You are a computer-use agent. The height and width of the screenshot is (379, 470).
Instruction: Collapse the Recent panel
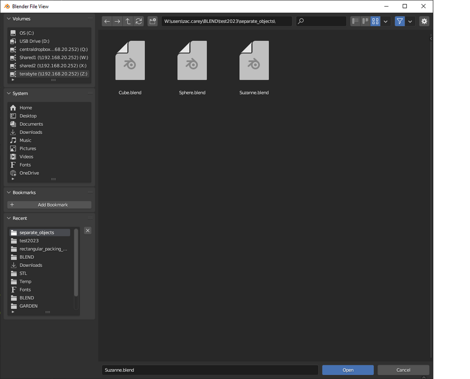pos(9,219)
